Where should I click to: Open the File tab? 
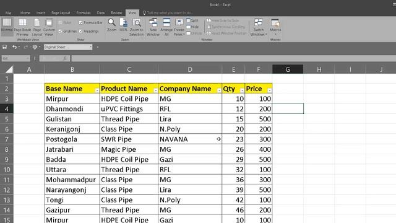pos(8,12)
